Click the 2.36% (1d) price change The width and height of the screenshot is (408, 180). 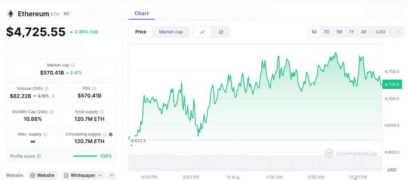(x=83, y=32)
